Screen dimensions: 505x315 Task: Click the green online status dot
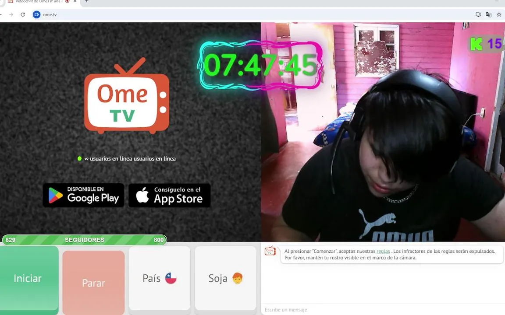(79, 158)
